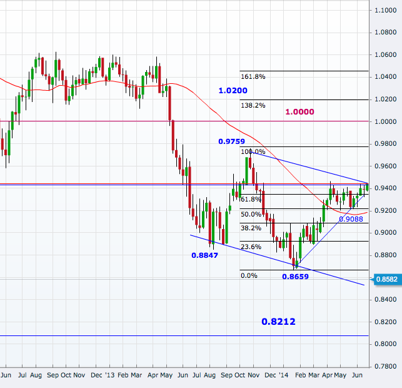Select the 1.0000 magenta price label
This screenshot has height=388, width=402.
299,112
